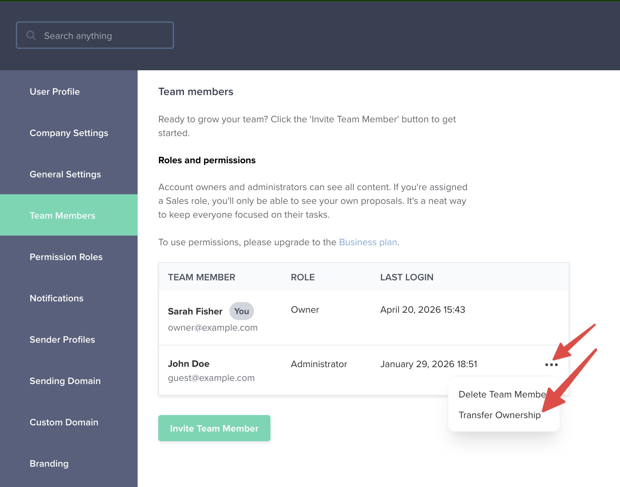Navigate to General Settings
The image size is (620, 487).
[x=65, y=174]
